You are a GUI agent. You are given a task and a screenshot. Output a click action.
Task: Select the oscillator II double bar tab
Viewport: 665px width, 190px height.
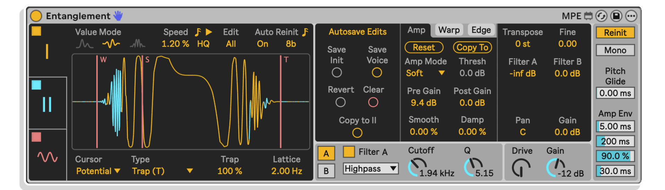pos(47,104)
